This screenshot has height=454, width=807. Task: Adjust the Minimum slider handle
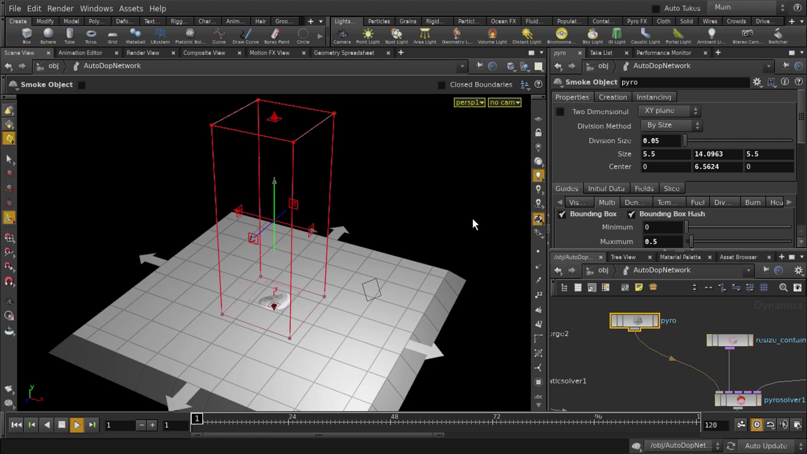click(686, 227)
